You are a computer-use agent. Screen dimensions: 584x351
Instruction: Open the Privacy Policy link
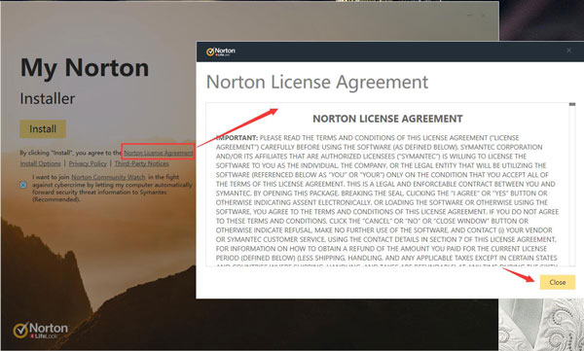[88, 163]
